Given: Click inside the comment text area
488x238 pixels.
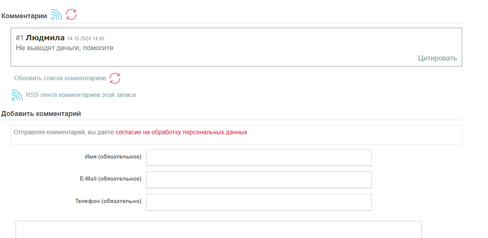Looking at the screenshot, I should point(219,230).
